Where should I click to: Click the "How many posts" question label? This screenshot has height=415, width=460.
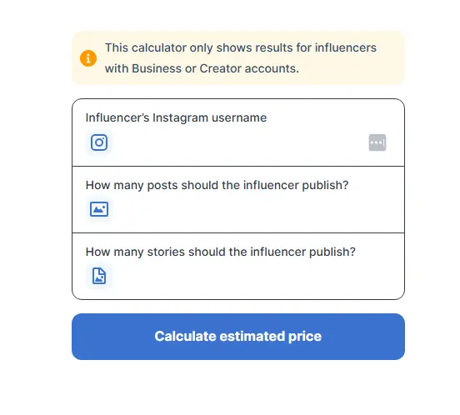click(217, 185)
